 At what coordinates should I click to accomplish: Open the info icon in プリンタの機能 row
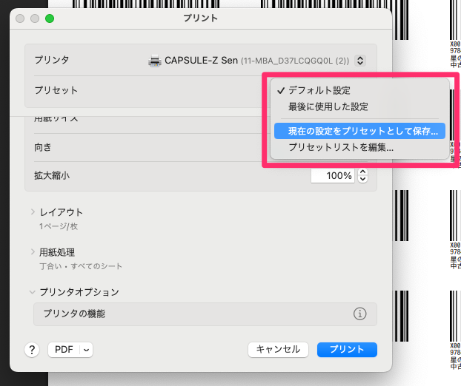(x=360, y=314)
